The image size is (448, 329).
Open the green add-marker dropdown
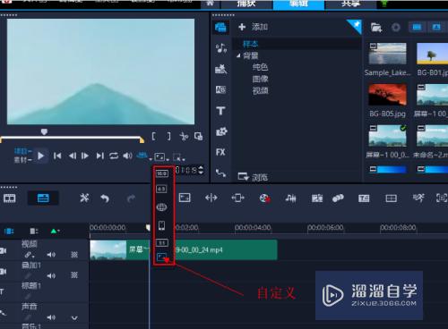55,232
